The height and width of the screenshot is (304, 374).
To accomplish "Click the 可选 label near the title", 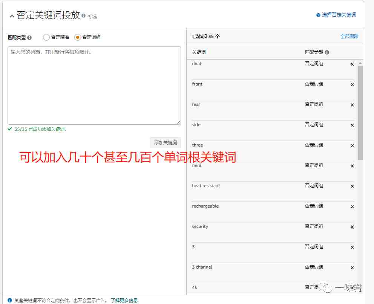I will pos(92,16).
